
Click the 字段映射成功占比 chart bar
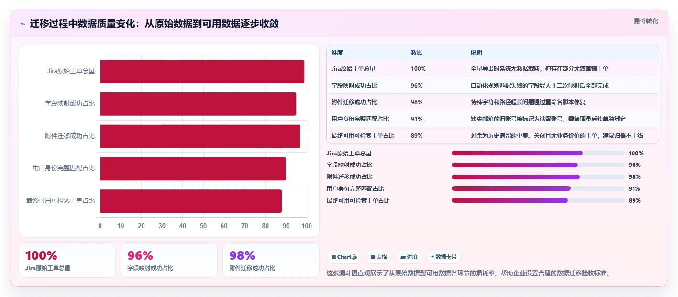[198, 104]
